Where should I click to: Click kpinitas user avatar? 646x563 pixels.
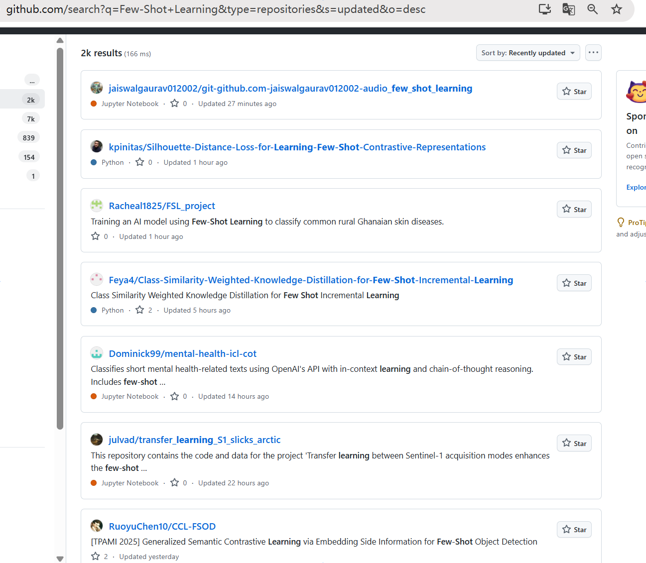coord(97,146)
